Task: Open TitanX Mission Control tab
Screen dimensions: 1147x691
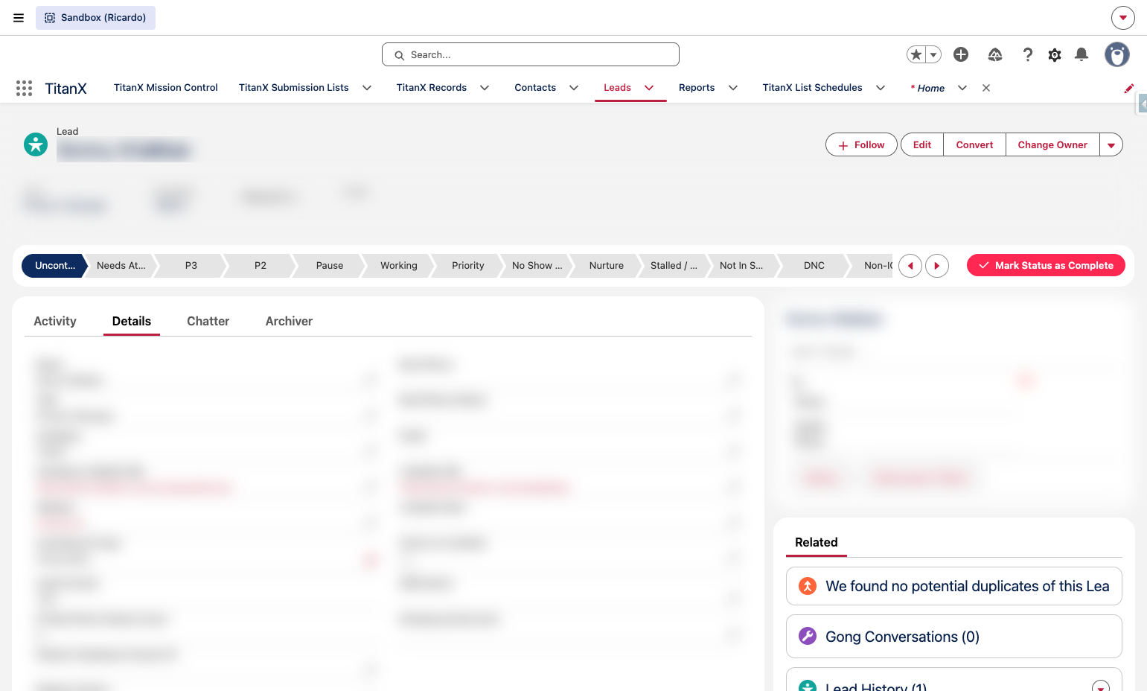Action: coord(166,88)
